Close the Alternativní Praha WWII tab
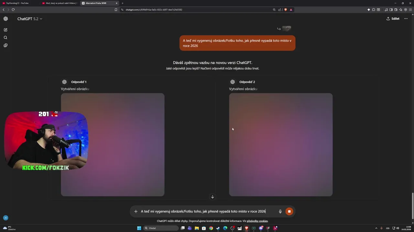This screenshot has height=232, width=414. (117, 3)
